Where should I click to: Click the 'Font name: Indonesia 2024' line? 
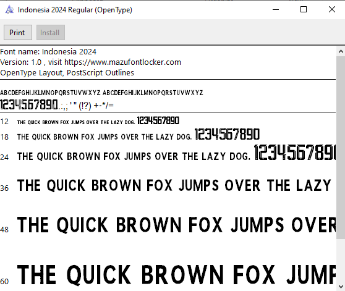pos(48,52)
